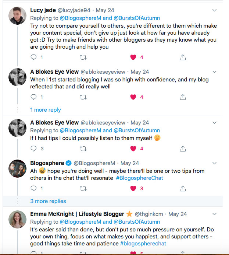Unlike Lucy jade's tweet heart
Image resolution: width=229 pixels, height=255 pixels.
click(133, 57)
